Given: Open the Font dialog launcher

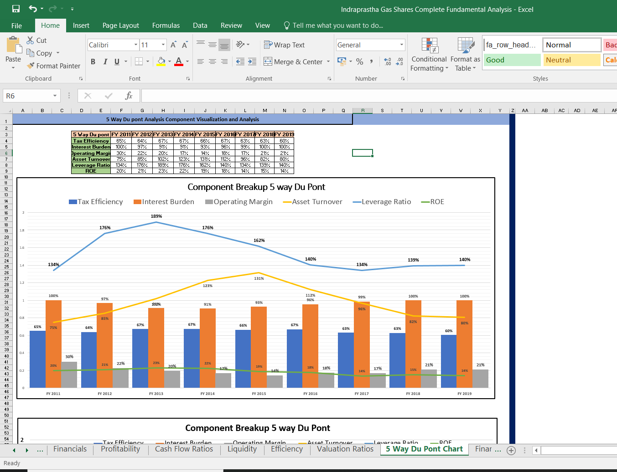Looking at the screenshot, I should pos(188,79).
